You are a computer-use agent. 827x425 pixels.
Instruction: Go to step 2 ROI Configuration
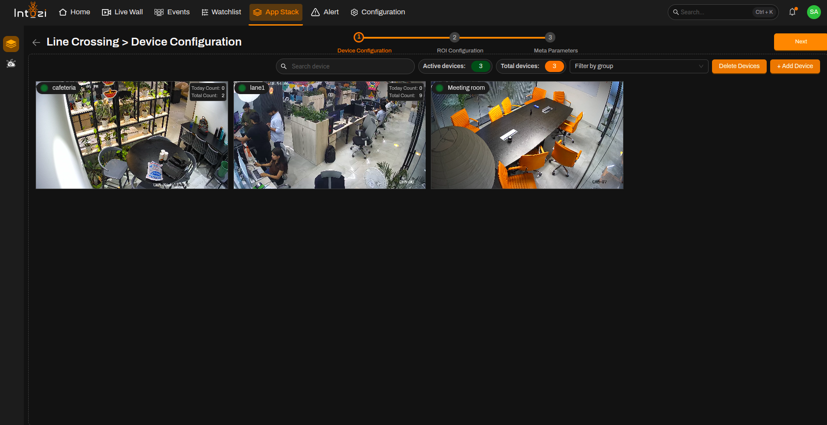[454, 37]
